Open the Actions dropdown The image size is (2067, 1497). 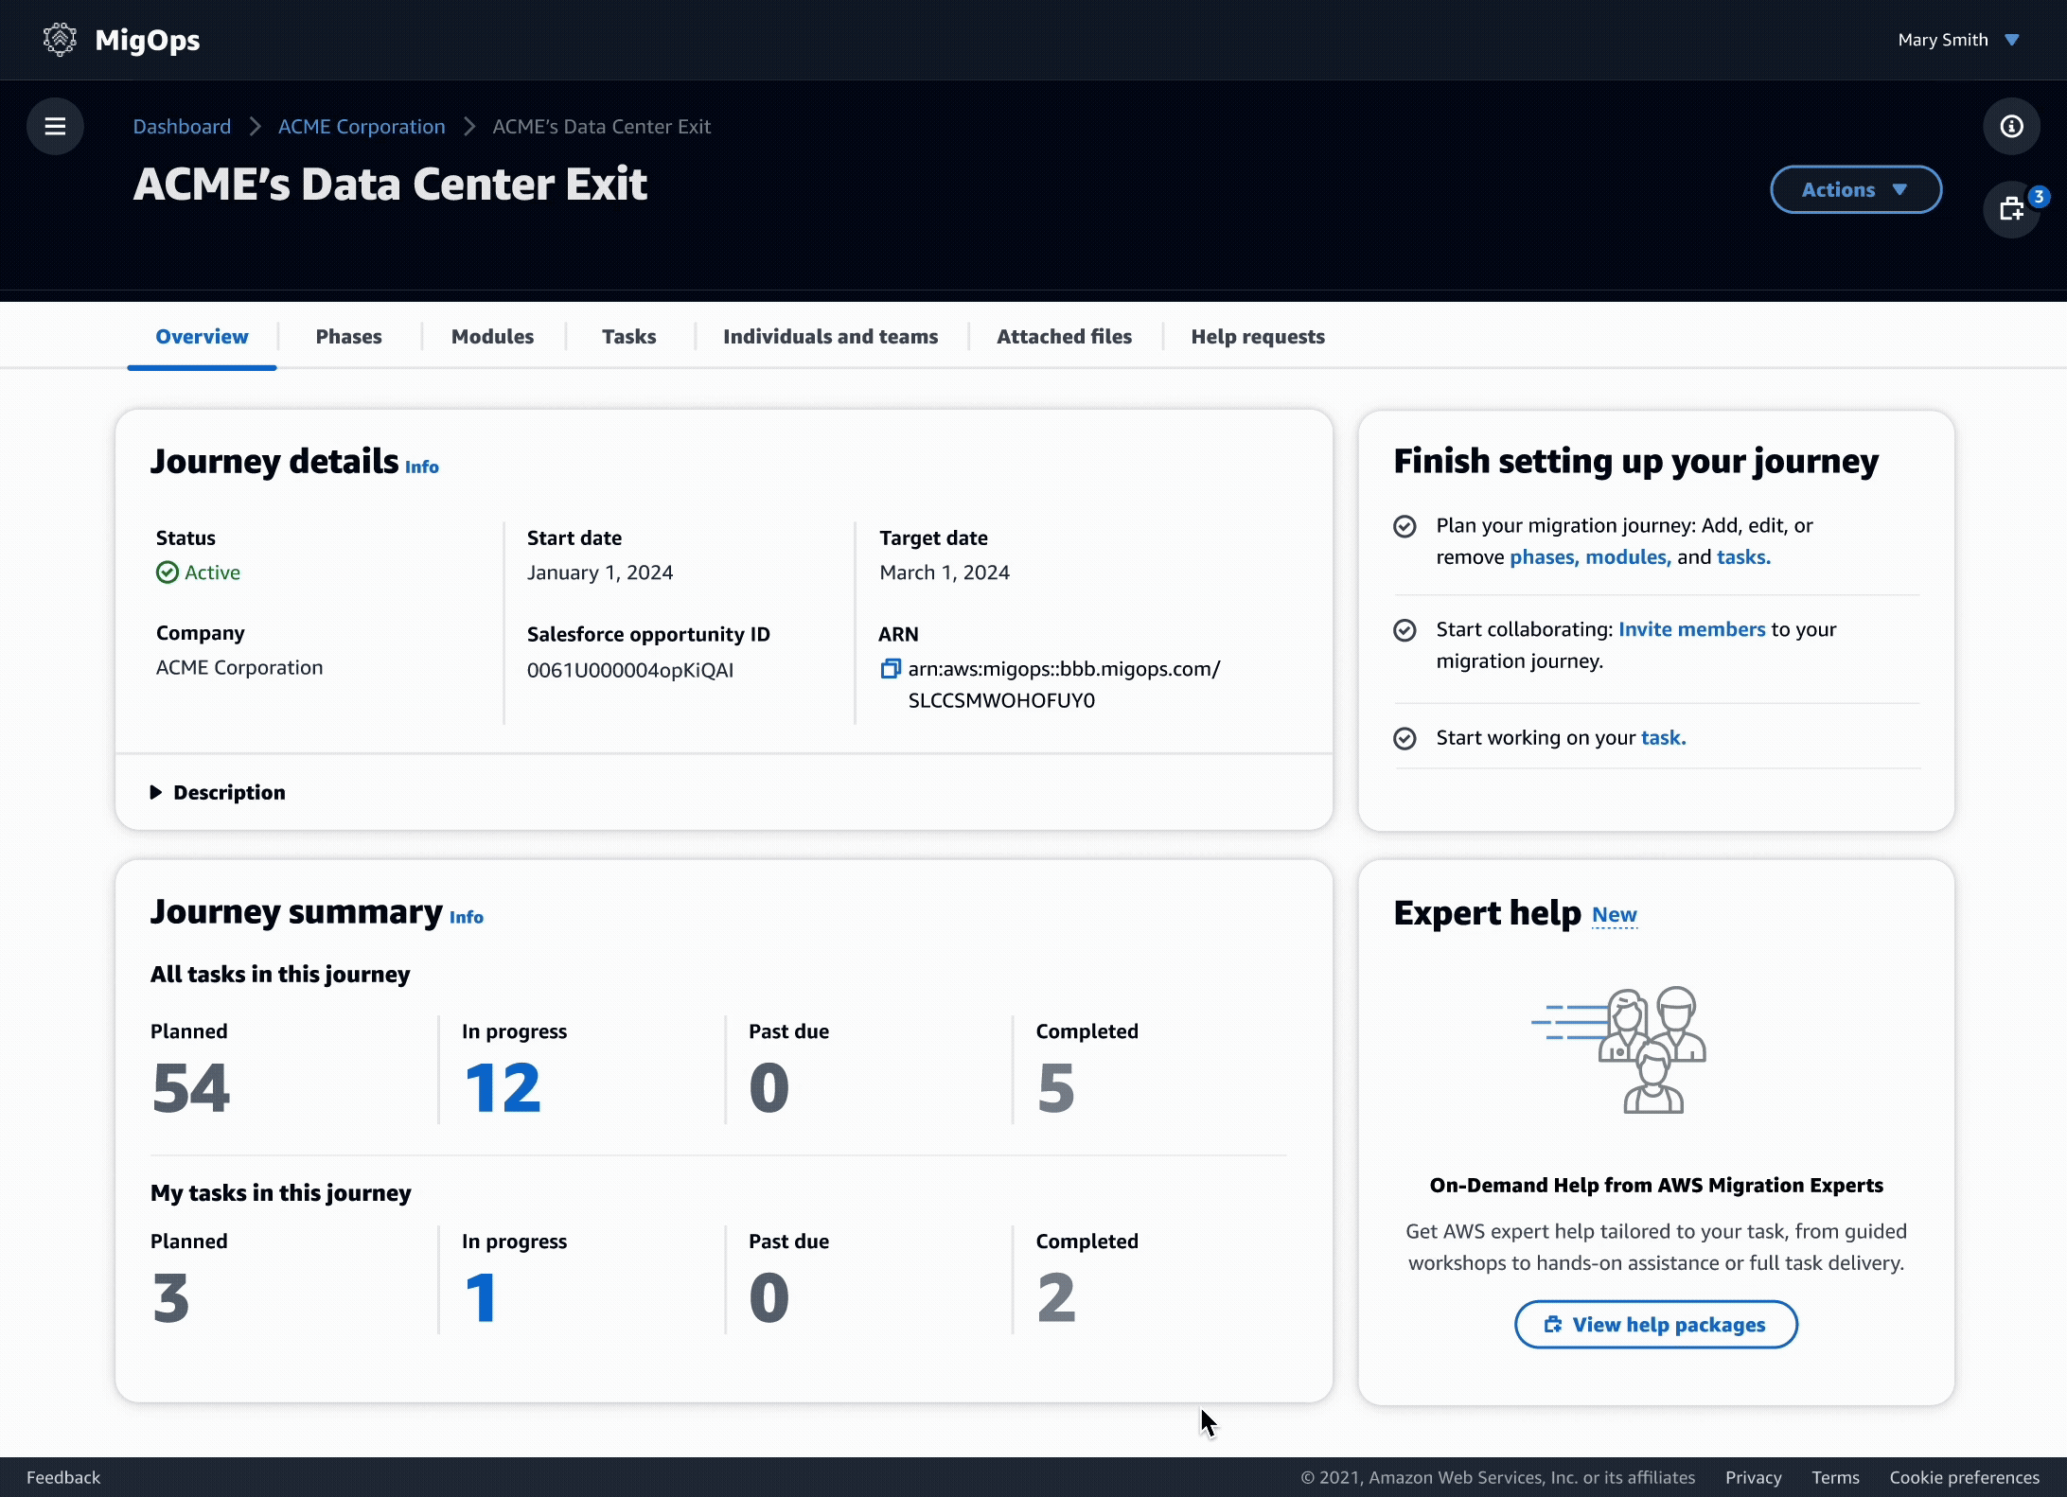(1855, 189)
